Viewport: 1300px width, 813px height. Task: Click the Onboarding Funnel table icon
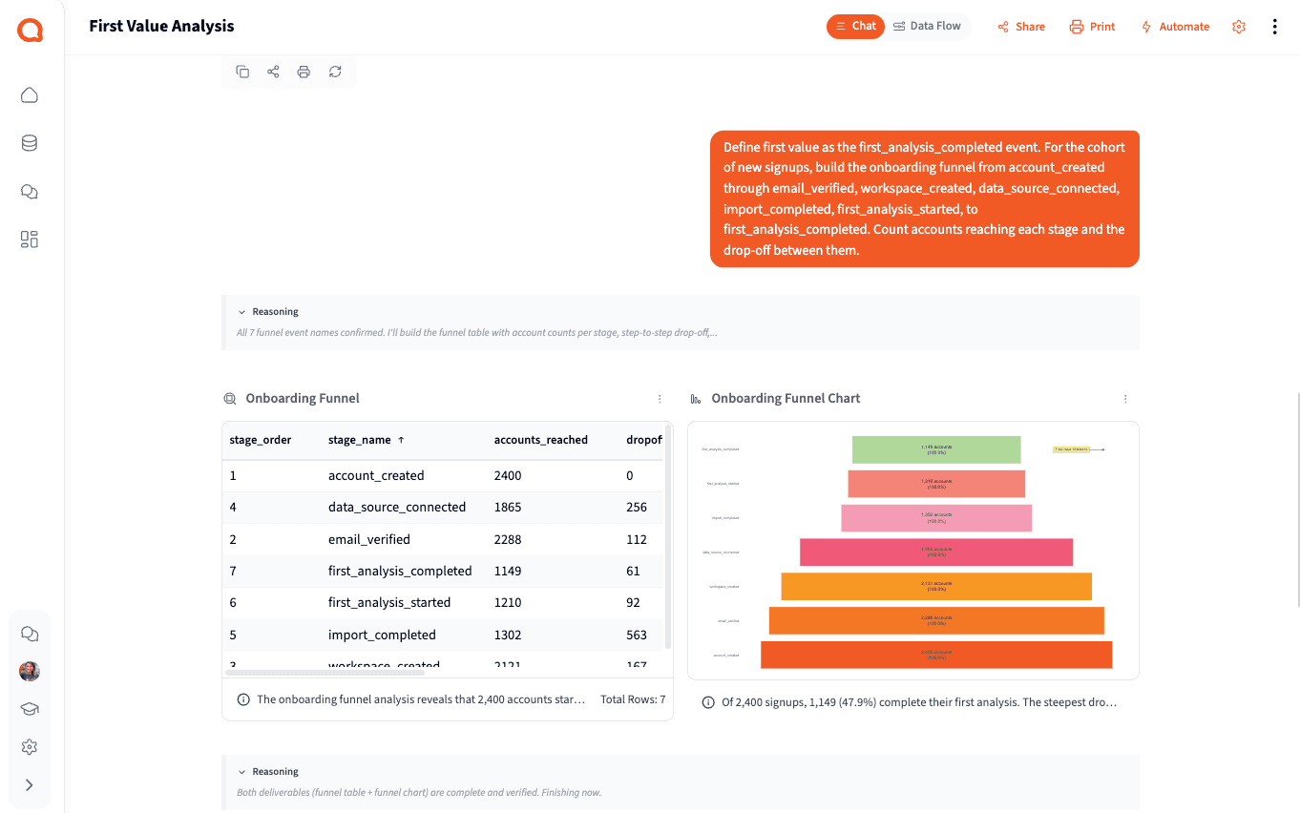click(x=230, y=399)
